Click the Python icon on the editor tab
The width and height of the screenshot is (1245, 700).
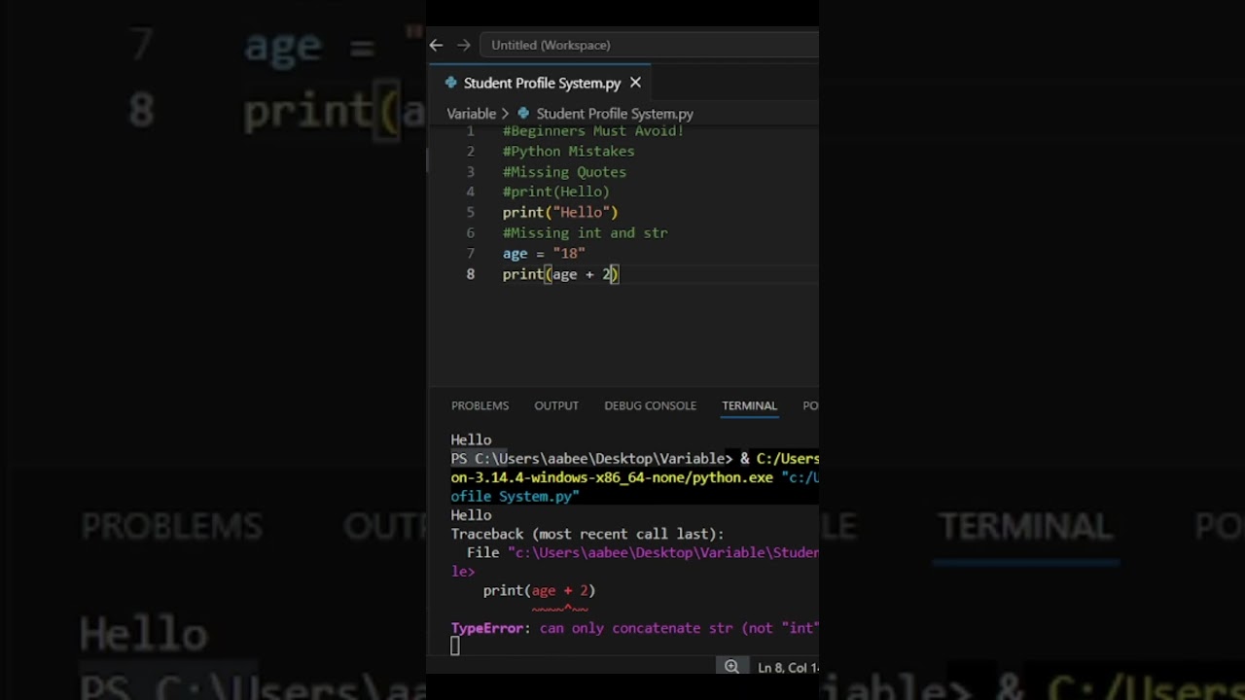click(x=450, y=83)
